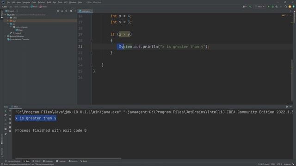This screenshot has height=166, width=296.
Task: Open the Problems tool window button
Action: pos(48,161)
